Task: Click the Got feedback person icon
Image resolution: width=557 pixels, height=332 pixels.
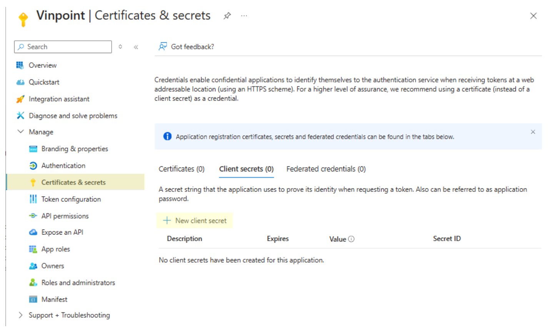Action: [x=163, y=47]
